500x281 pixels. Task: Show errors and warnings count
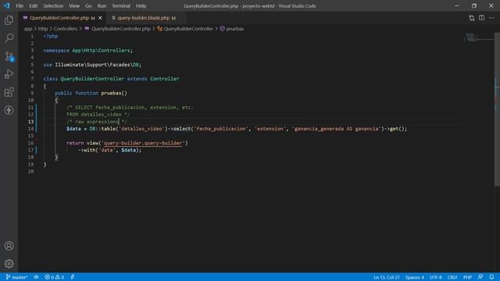click(x=54, y=277)
